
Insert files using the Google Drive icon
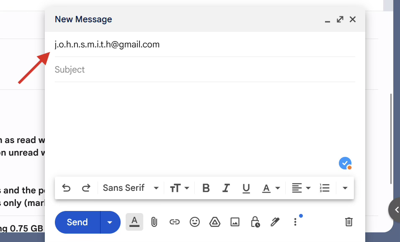pyautogui.click(x=215, y=222)
